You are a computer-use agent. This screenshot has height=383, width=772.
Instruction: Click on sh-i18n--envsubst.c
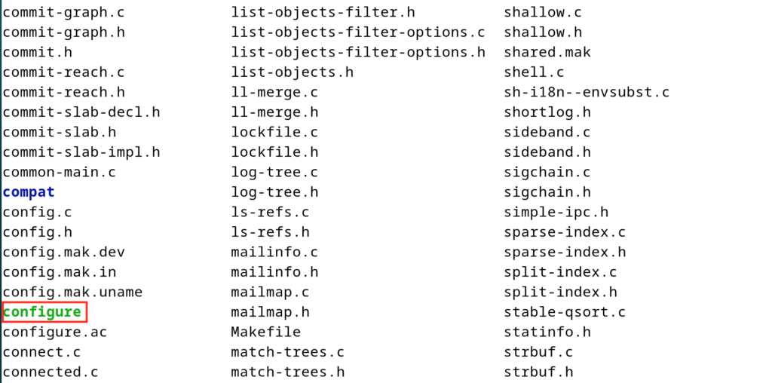click(x=587, y=92)
